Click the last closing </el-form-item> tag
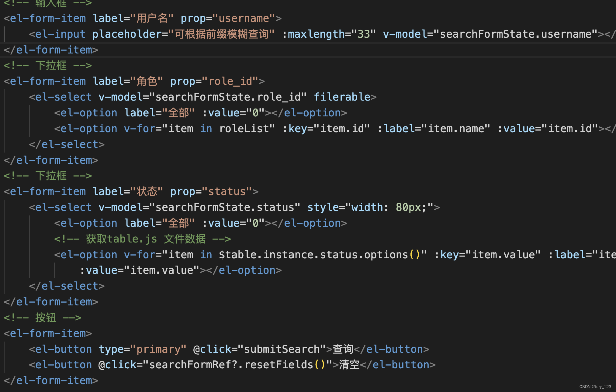This screenshot has width=616, height=392. 51,381
